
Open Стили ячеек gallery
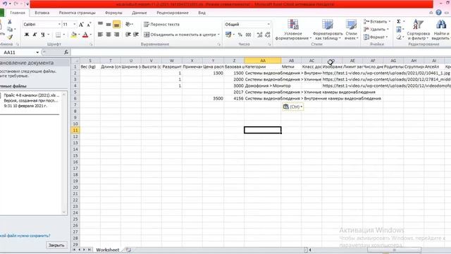coord(351,30)
